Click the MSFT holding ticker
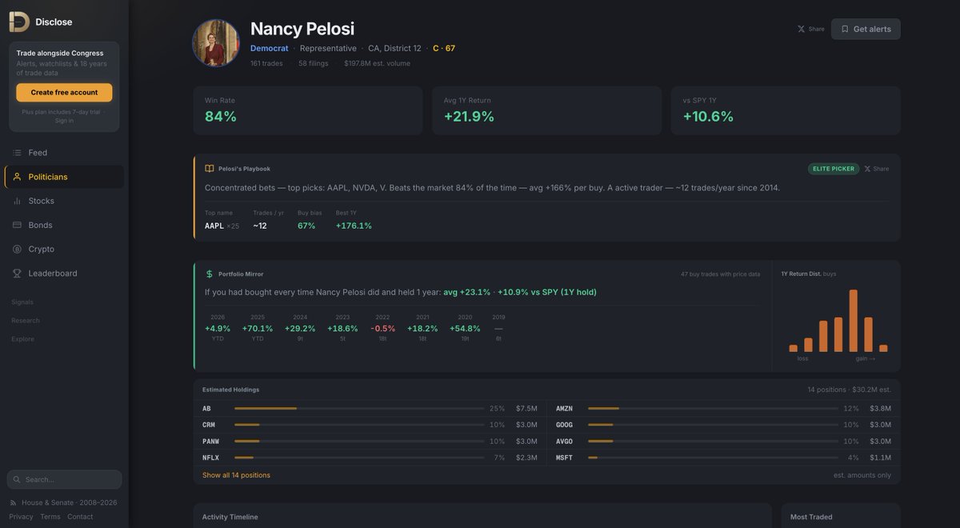 564,458
